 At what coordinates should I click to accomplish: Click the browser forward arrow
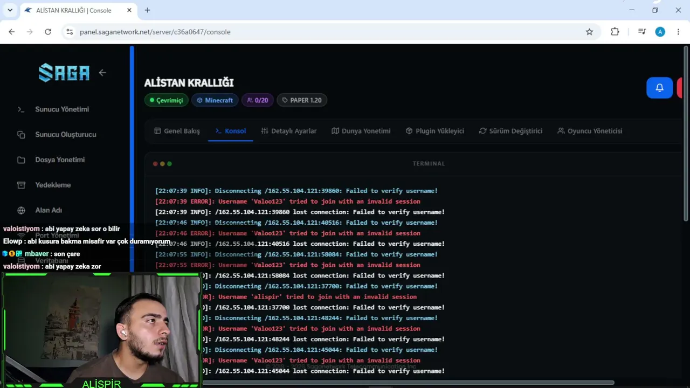point(30,32)
